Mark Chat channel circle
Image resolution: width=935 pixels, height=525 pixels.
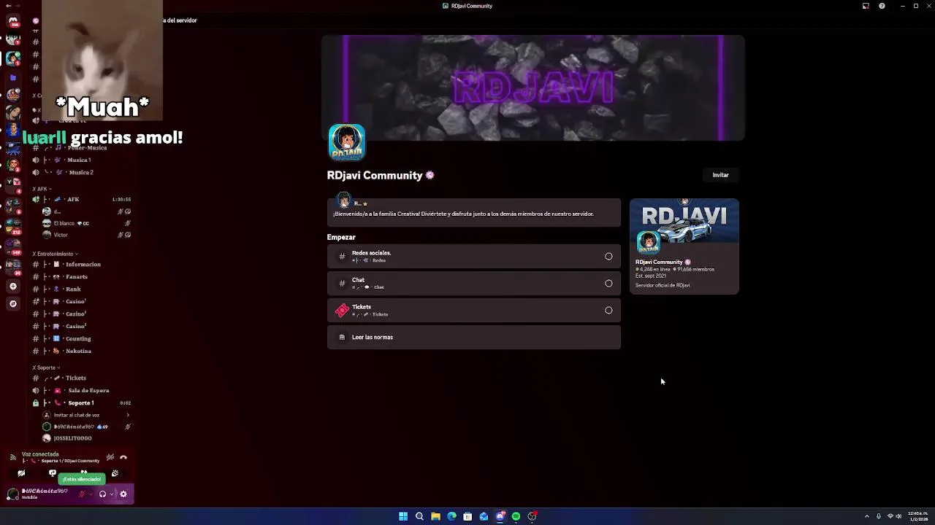click(608, 284)
